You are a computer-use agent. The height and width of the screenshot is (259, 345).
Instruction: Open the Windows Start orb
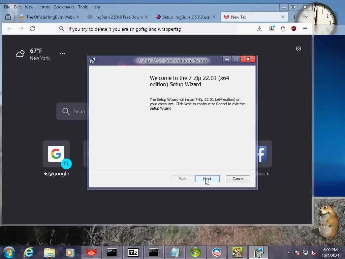9,252
